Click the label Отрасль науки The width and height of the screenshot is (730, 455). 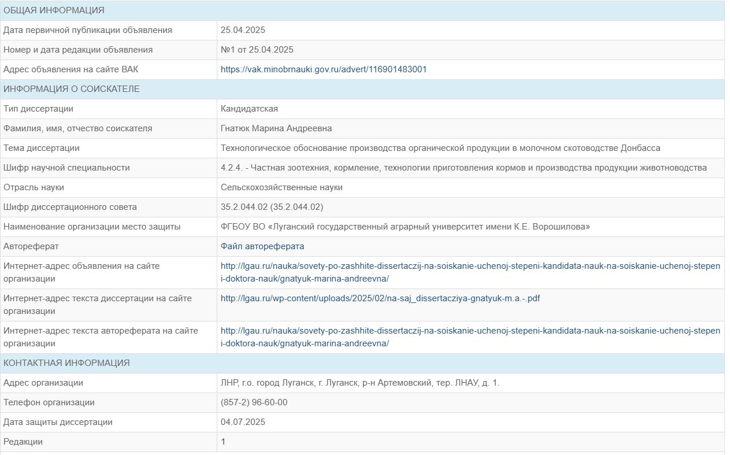34,187
